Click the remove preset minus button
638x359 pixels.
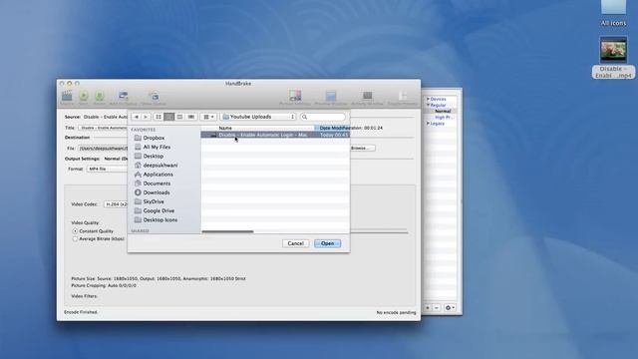[437, 308]
